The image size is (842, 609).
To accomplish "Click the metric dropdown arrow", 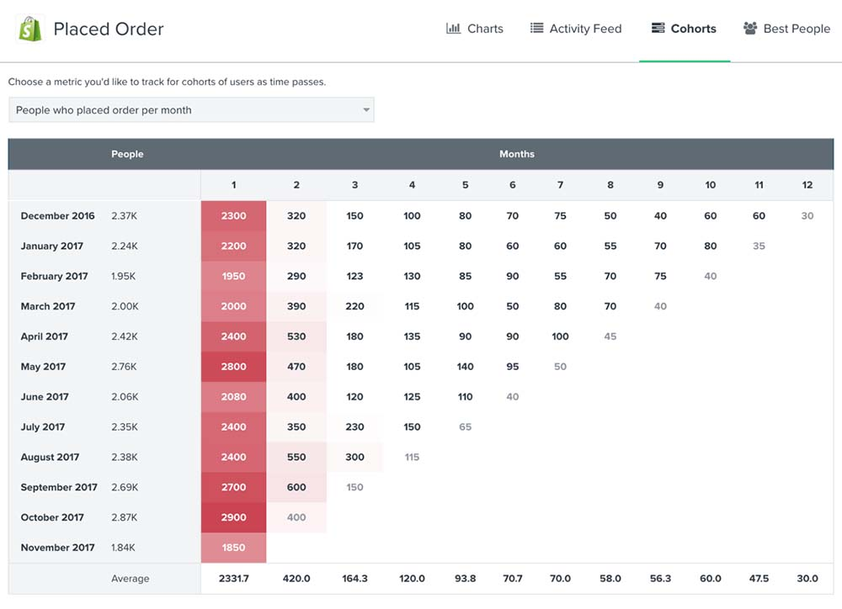I will (x=366, y=110).
